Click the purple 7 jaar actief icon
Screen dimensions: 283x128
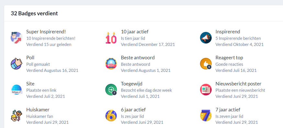pyautogui.click(x=206, y=115)
